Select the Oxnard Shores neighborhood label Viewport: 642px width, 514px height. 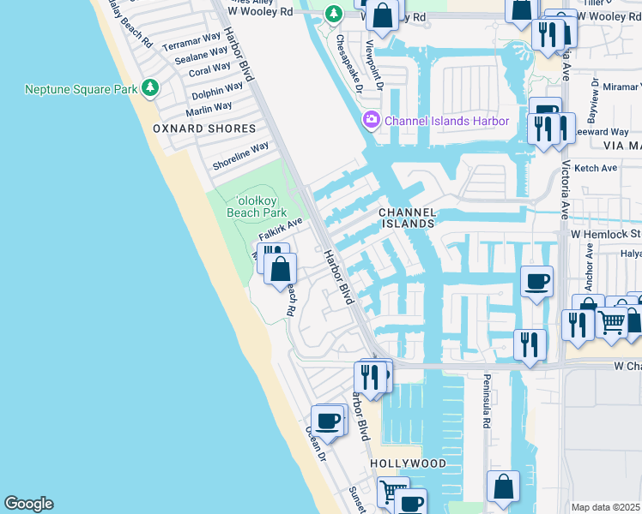click(x=204, y=128)
